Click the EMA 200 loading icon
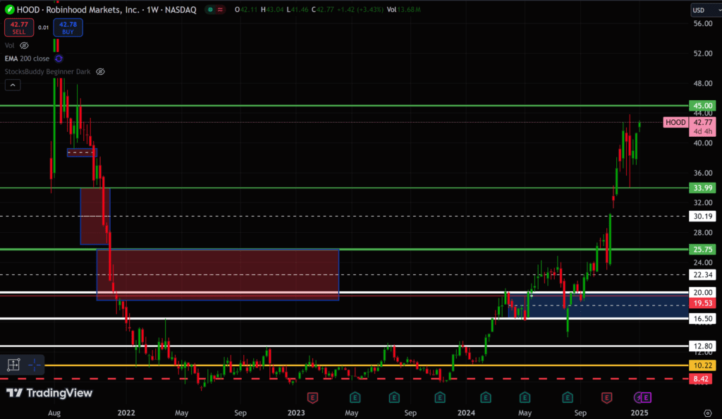The width and height of the screenshot is (722, 419). (59, 59)
